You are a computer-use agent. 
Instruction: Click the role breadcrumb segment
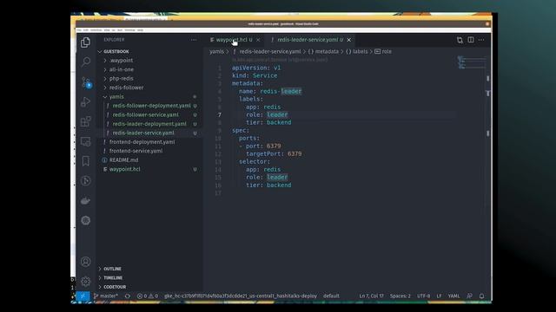pos(383,52)
